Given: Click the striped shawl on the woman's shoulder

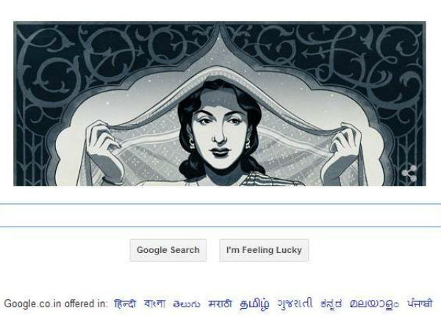Looking at the screenshot, I should (x=270, y=180).
